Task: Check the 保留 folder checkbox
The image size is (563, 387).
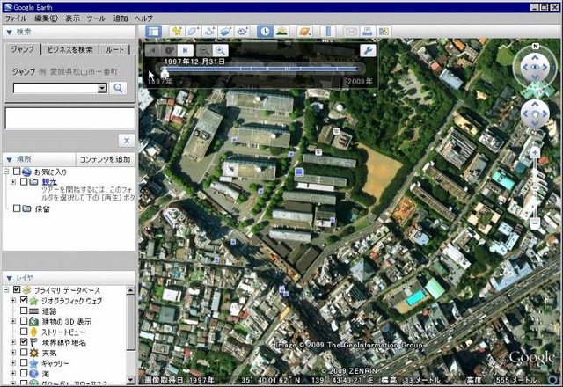Action: [x=17, y=208]
